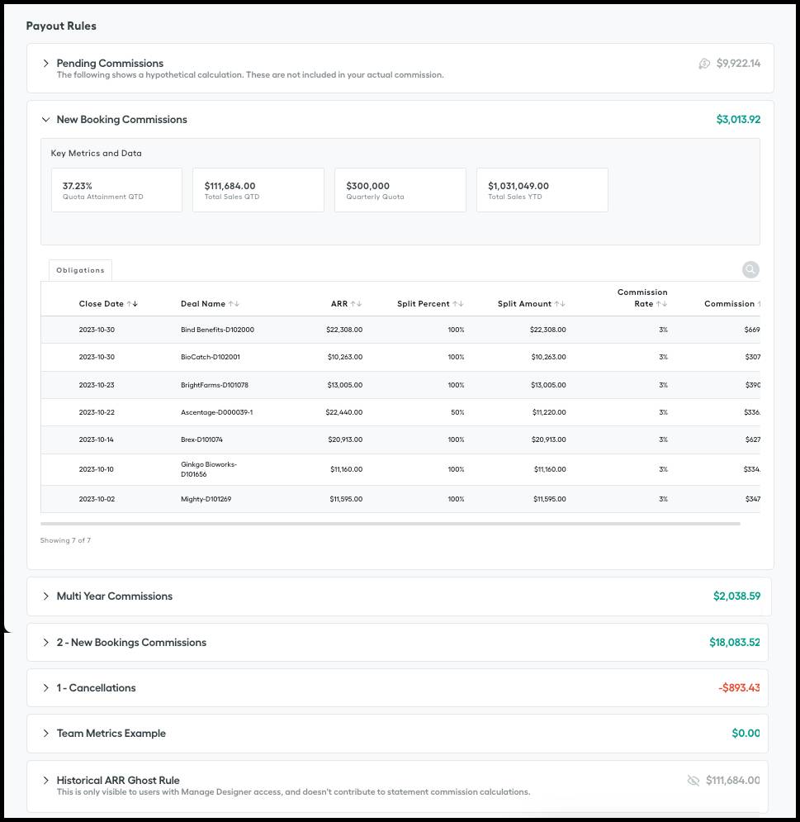This screenshot has height=822, width=800.
Task: Click the BrightFarms-D101078 deal name
Action: click(x=215, y=385)
